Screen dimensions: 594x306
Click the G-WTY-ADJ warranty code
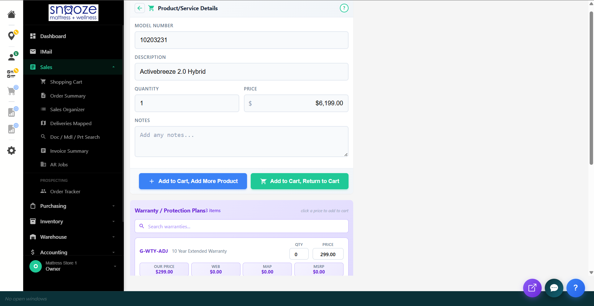(x=154, y=251)
